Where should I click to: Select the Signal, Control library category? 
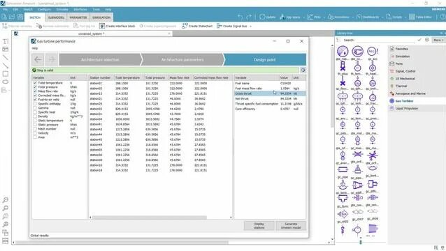pos(405,71)
